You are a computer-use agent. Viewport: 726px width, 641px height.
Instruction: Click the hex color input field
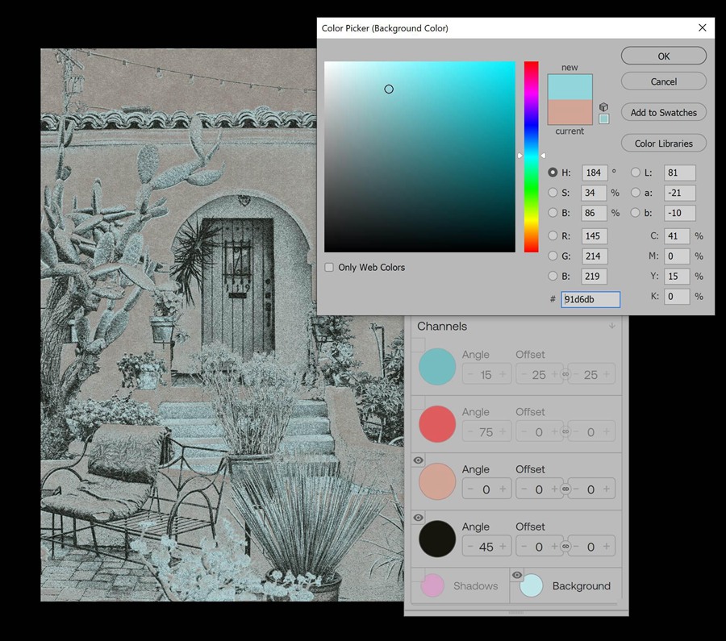pos(590,299)
